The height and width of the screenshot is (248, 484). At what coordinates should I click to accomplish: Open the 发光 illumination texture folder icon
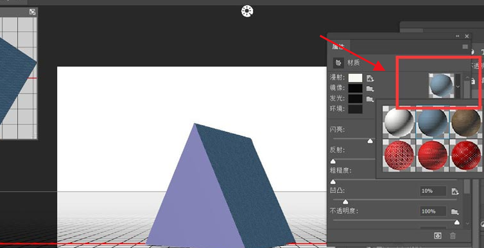tap(370, 99)
